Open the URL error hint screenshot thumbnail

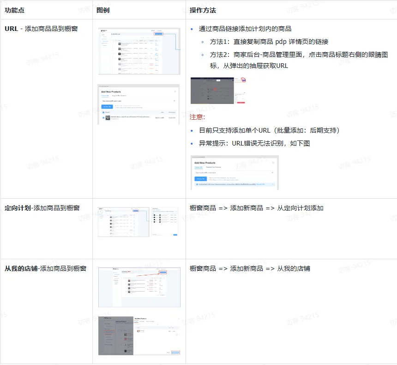click(x=235, y=173)
